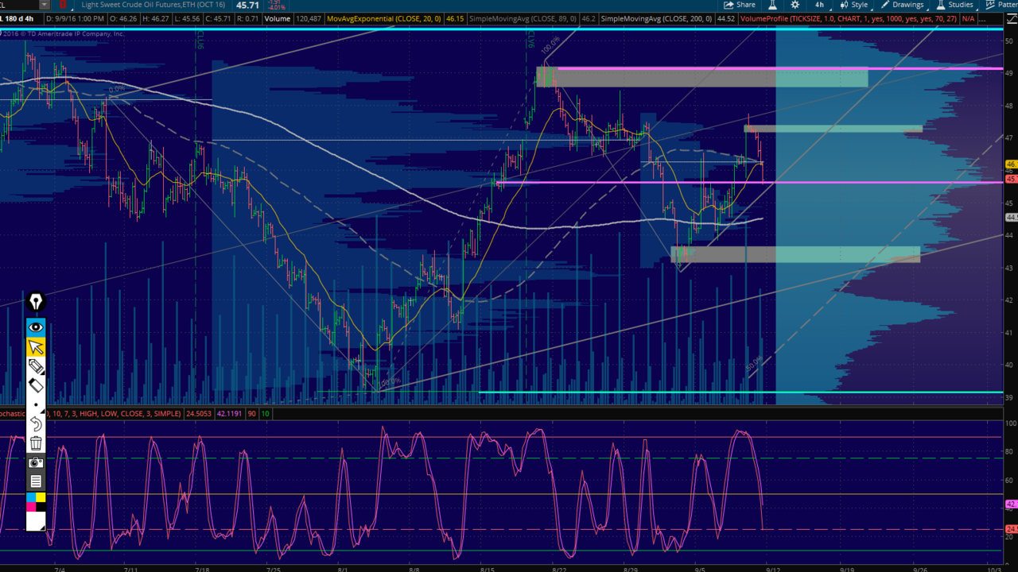Pick the cyan color swatch

coord(31,497)
